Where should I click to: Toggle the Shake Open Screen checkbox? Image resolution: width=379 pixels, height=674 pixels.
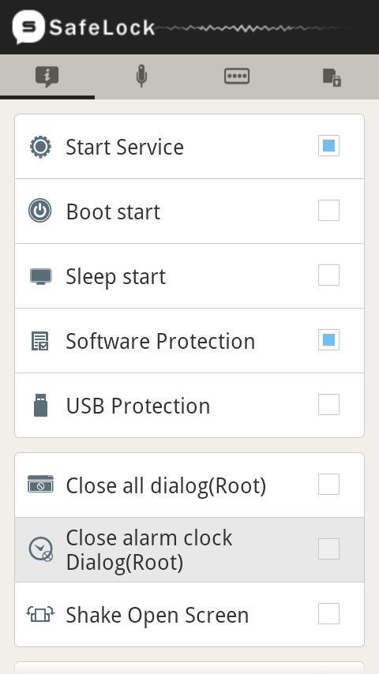click(x=328, y=613)
